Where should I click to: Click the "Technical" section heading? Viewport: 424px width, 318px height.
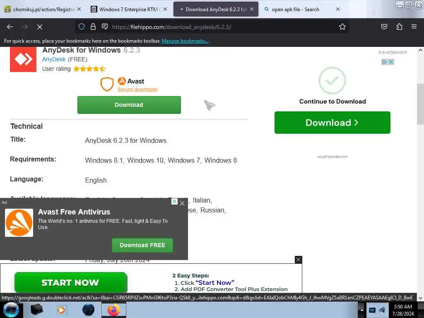(26, 126)
